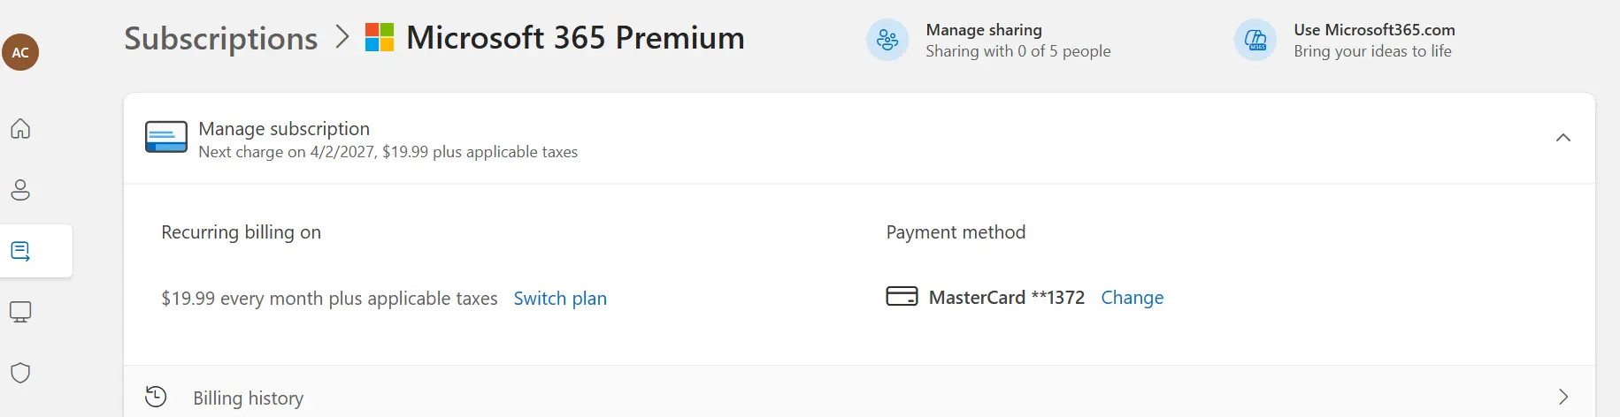
Task: Click the Microsoft logo beside the title
Action: [380, 38]
